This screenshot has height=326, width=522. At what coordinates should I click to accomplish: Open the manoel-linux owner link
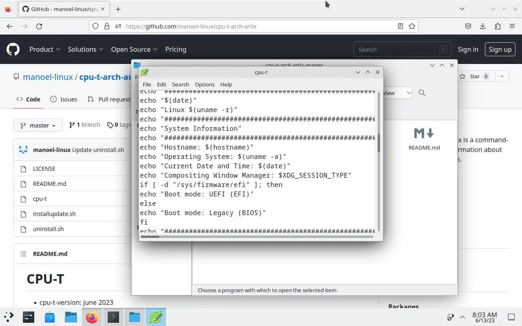tap(48, 77)
